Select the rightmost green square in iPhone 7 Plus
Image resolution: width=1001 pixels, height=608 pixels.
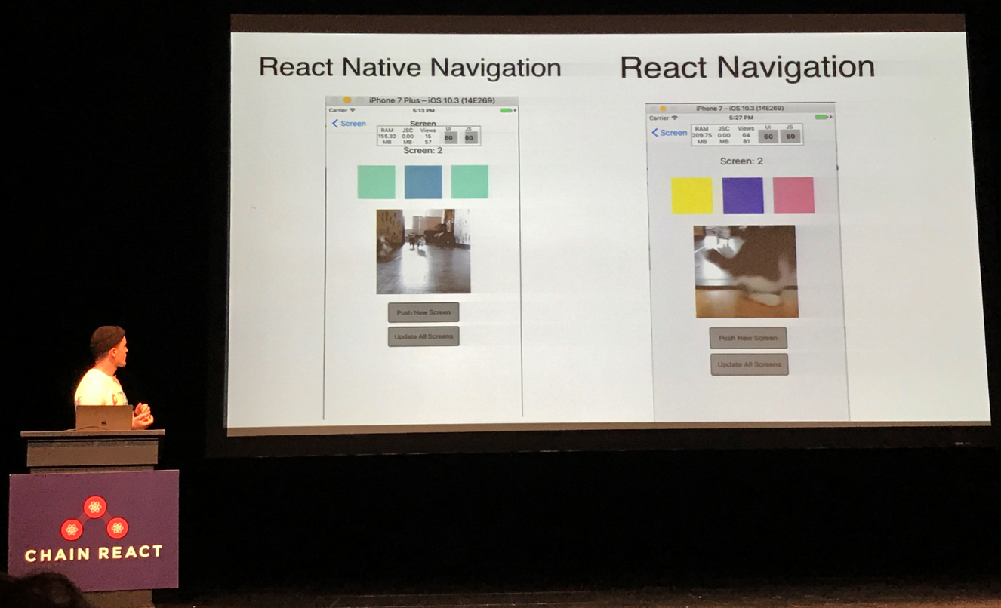tap(470, 182)
